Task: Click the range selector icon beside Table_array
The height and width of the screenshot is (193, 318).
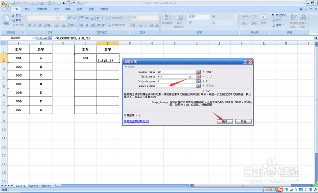Action: tap(198, 76)
